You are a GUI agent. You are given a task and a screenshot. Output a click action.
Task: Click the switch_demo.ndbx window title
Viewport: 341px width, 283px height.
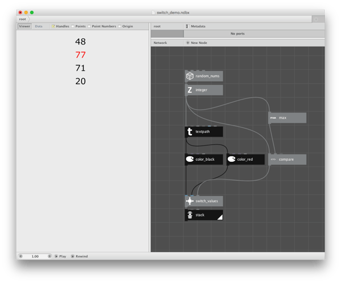tap(173, 13)
